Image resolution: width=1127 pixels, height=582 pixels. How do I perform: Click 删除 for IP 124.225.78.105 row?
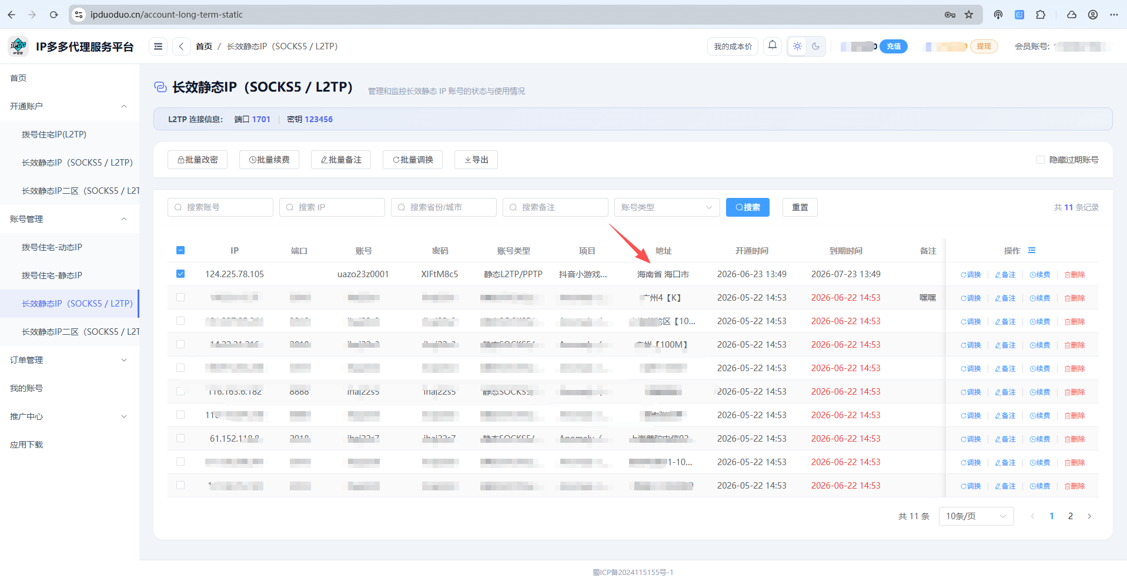[x=1075, y=275]
